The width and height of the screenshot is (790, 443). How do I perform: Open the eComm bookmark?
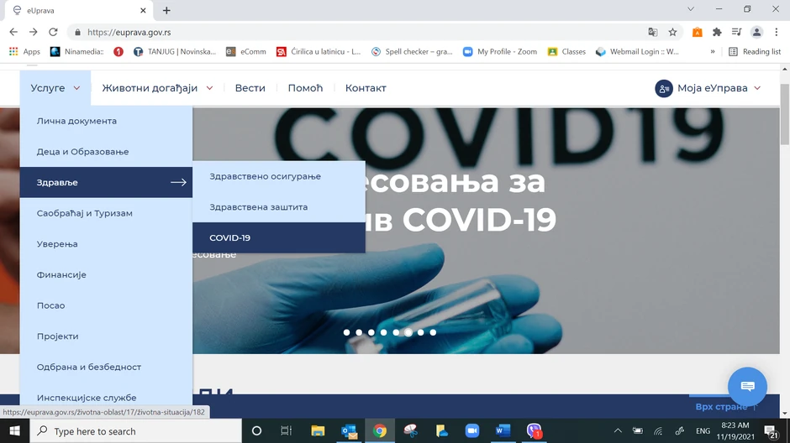click(x=246, y=52)
